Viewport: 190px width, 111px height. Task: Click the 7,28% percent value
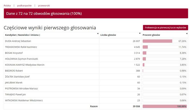pos(183,59)
